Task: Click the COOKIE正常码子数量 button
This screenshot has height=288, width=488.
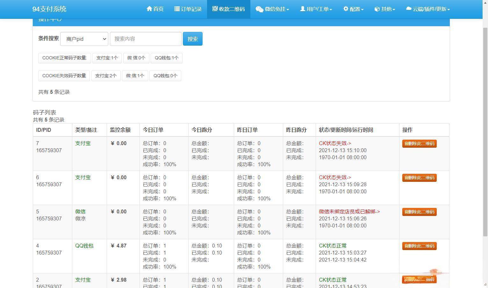Action: [65, 58]
